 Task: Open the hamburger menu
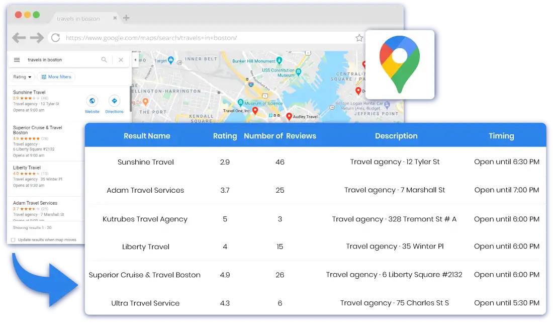coord(17,59)
